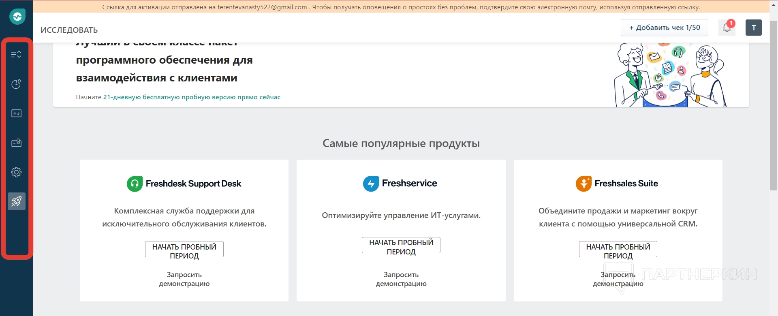Start the Freshdesk Support Desk trial

pyautogui.click(x=184, y=250)
